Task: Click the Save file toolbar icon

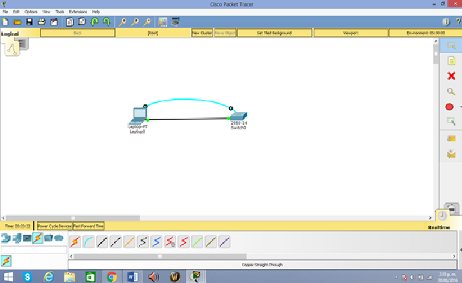Action: coord(30,22)
